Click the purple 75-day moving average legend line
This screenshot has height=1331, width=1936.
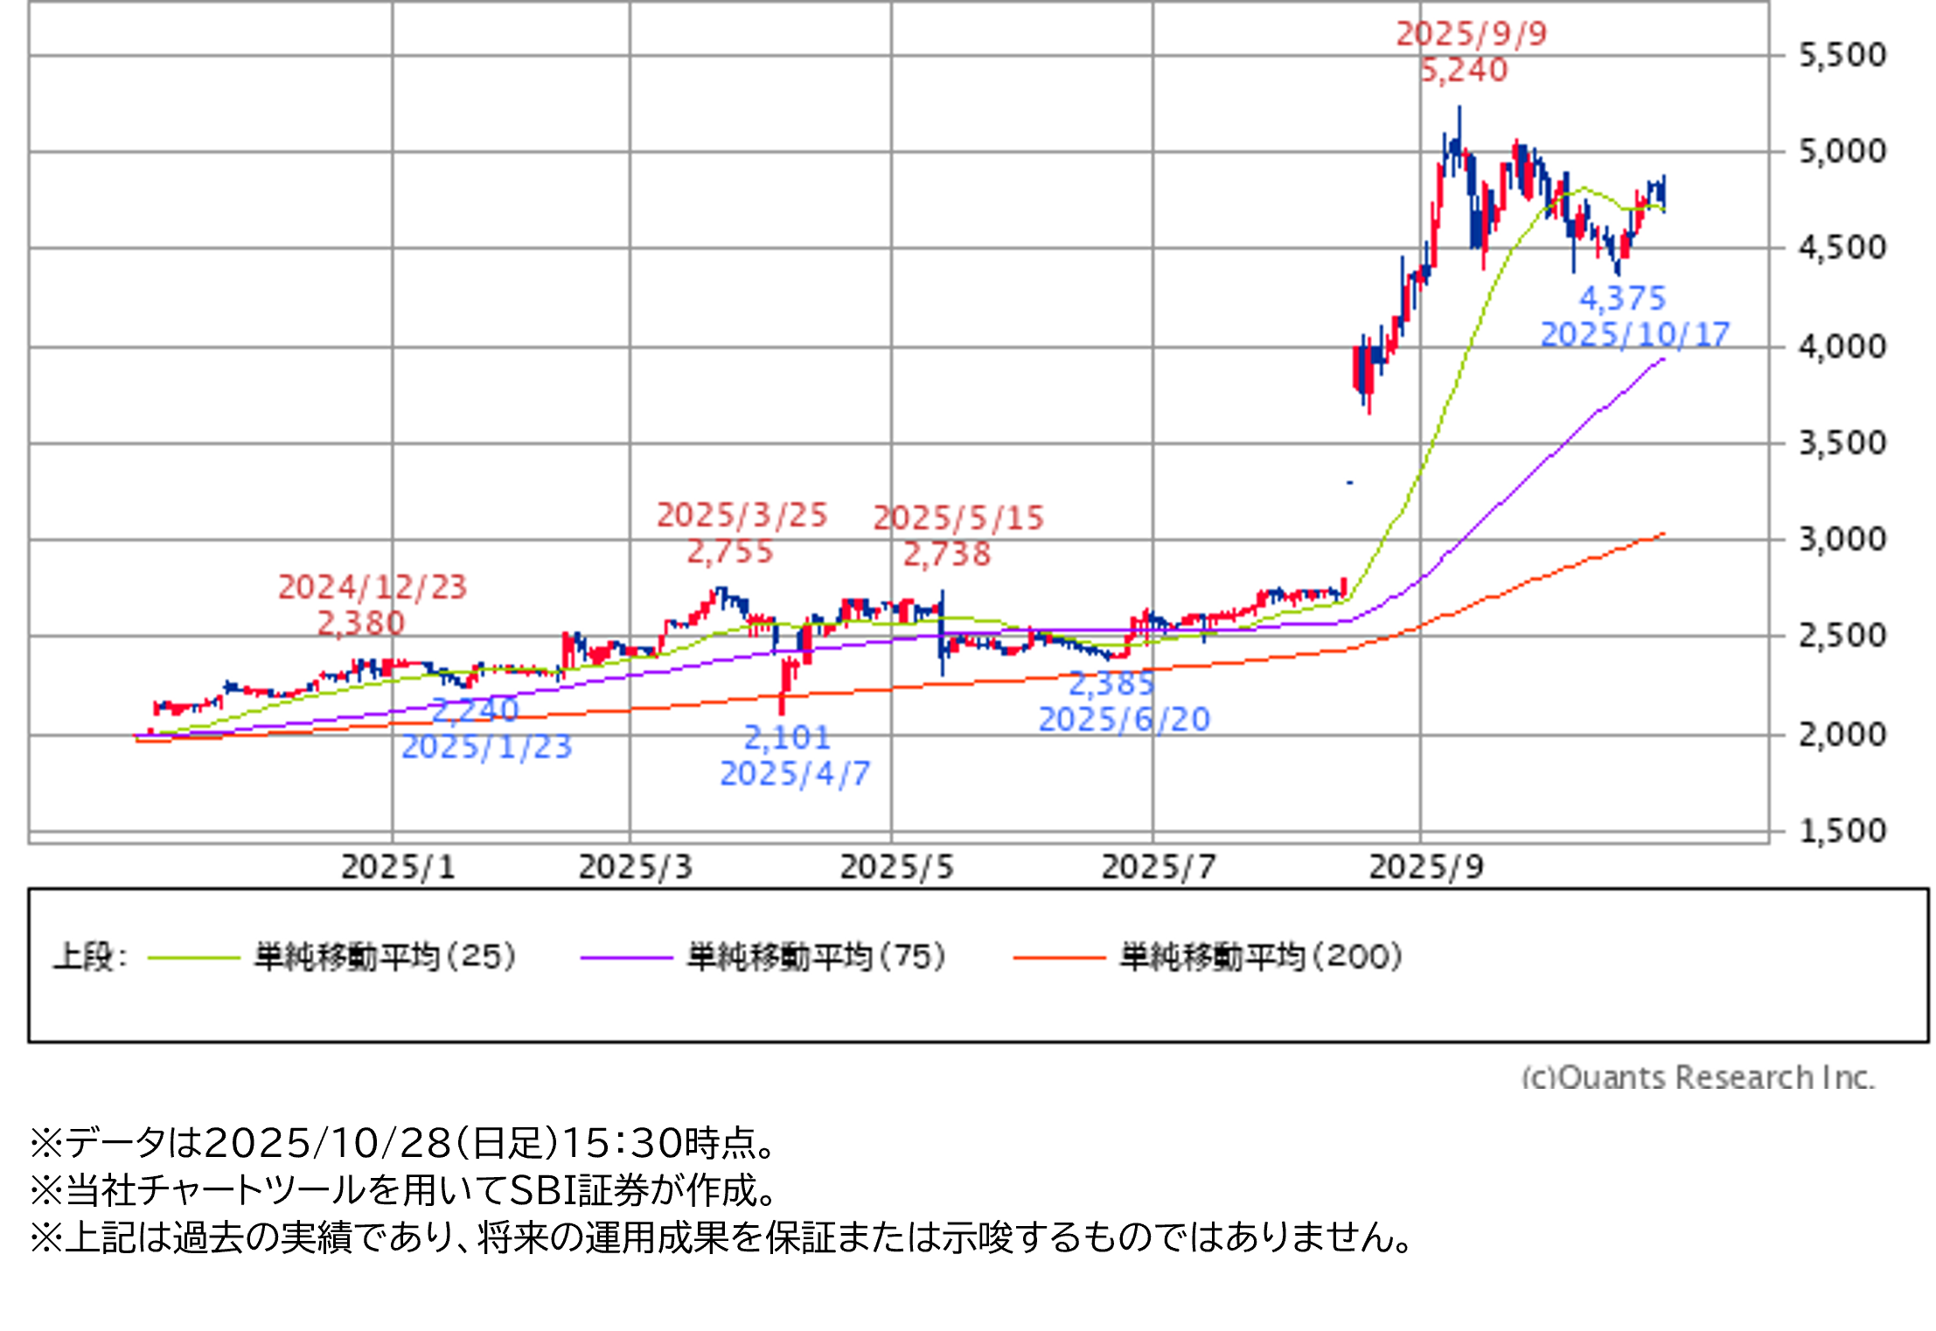(x=626, y=958)
